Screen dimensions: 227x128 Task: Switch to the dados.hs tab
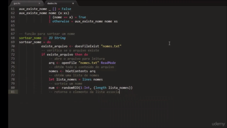pos(52,3)
